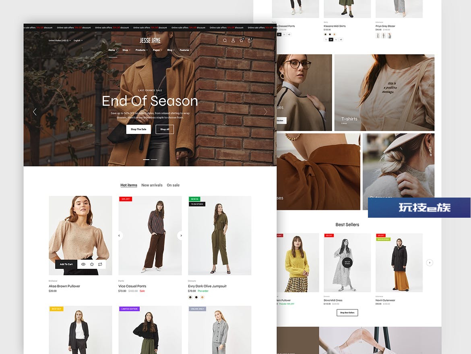Click the Jesse Jane logo

tap(150, 40)
